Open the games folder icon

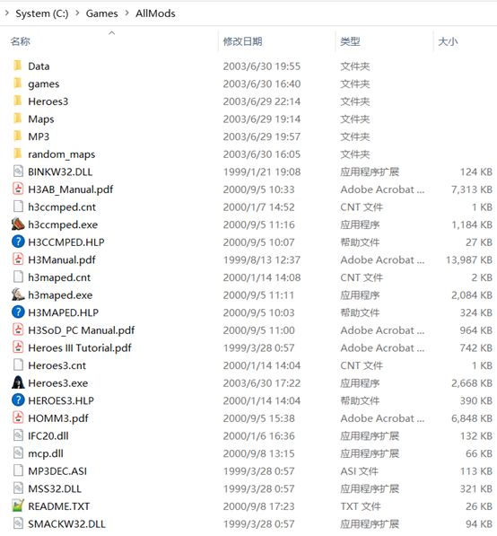tap(18, 83)
